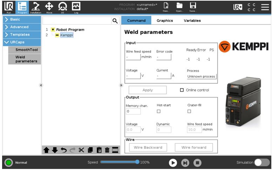The width and height of the screenshot is (272, 170).
Task: Click the Open folder icon
Action: pos(179,7)
